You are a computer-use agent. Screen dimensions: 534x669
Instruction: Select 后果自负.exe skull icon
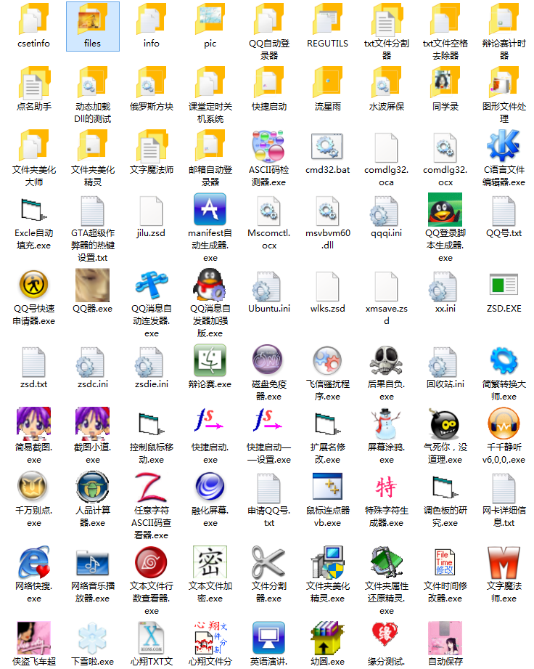[387, 360]
